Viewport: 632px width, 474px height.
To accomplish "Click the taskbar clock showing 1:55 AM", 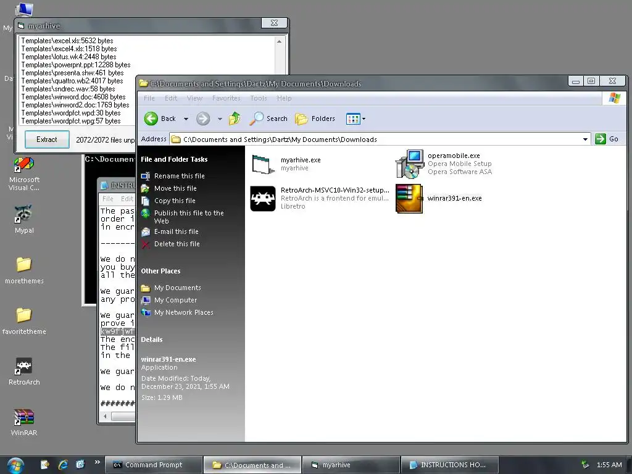I will (x=609, y=465).
